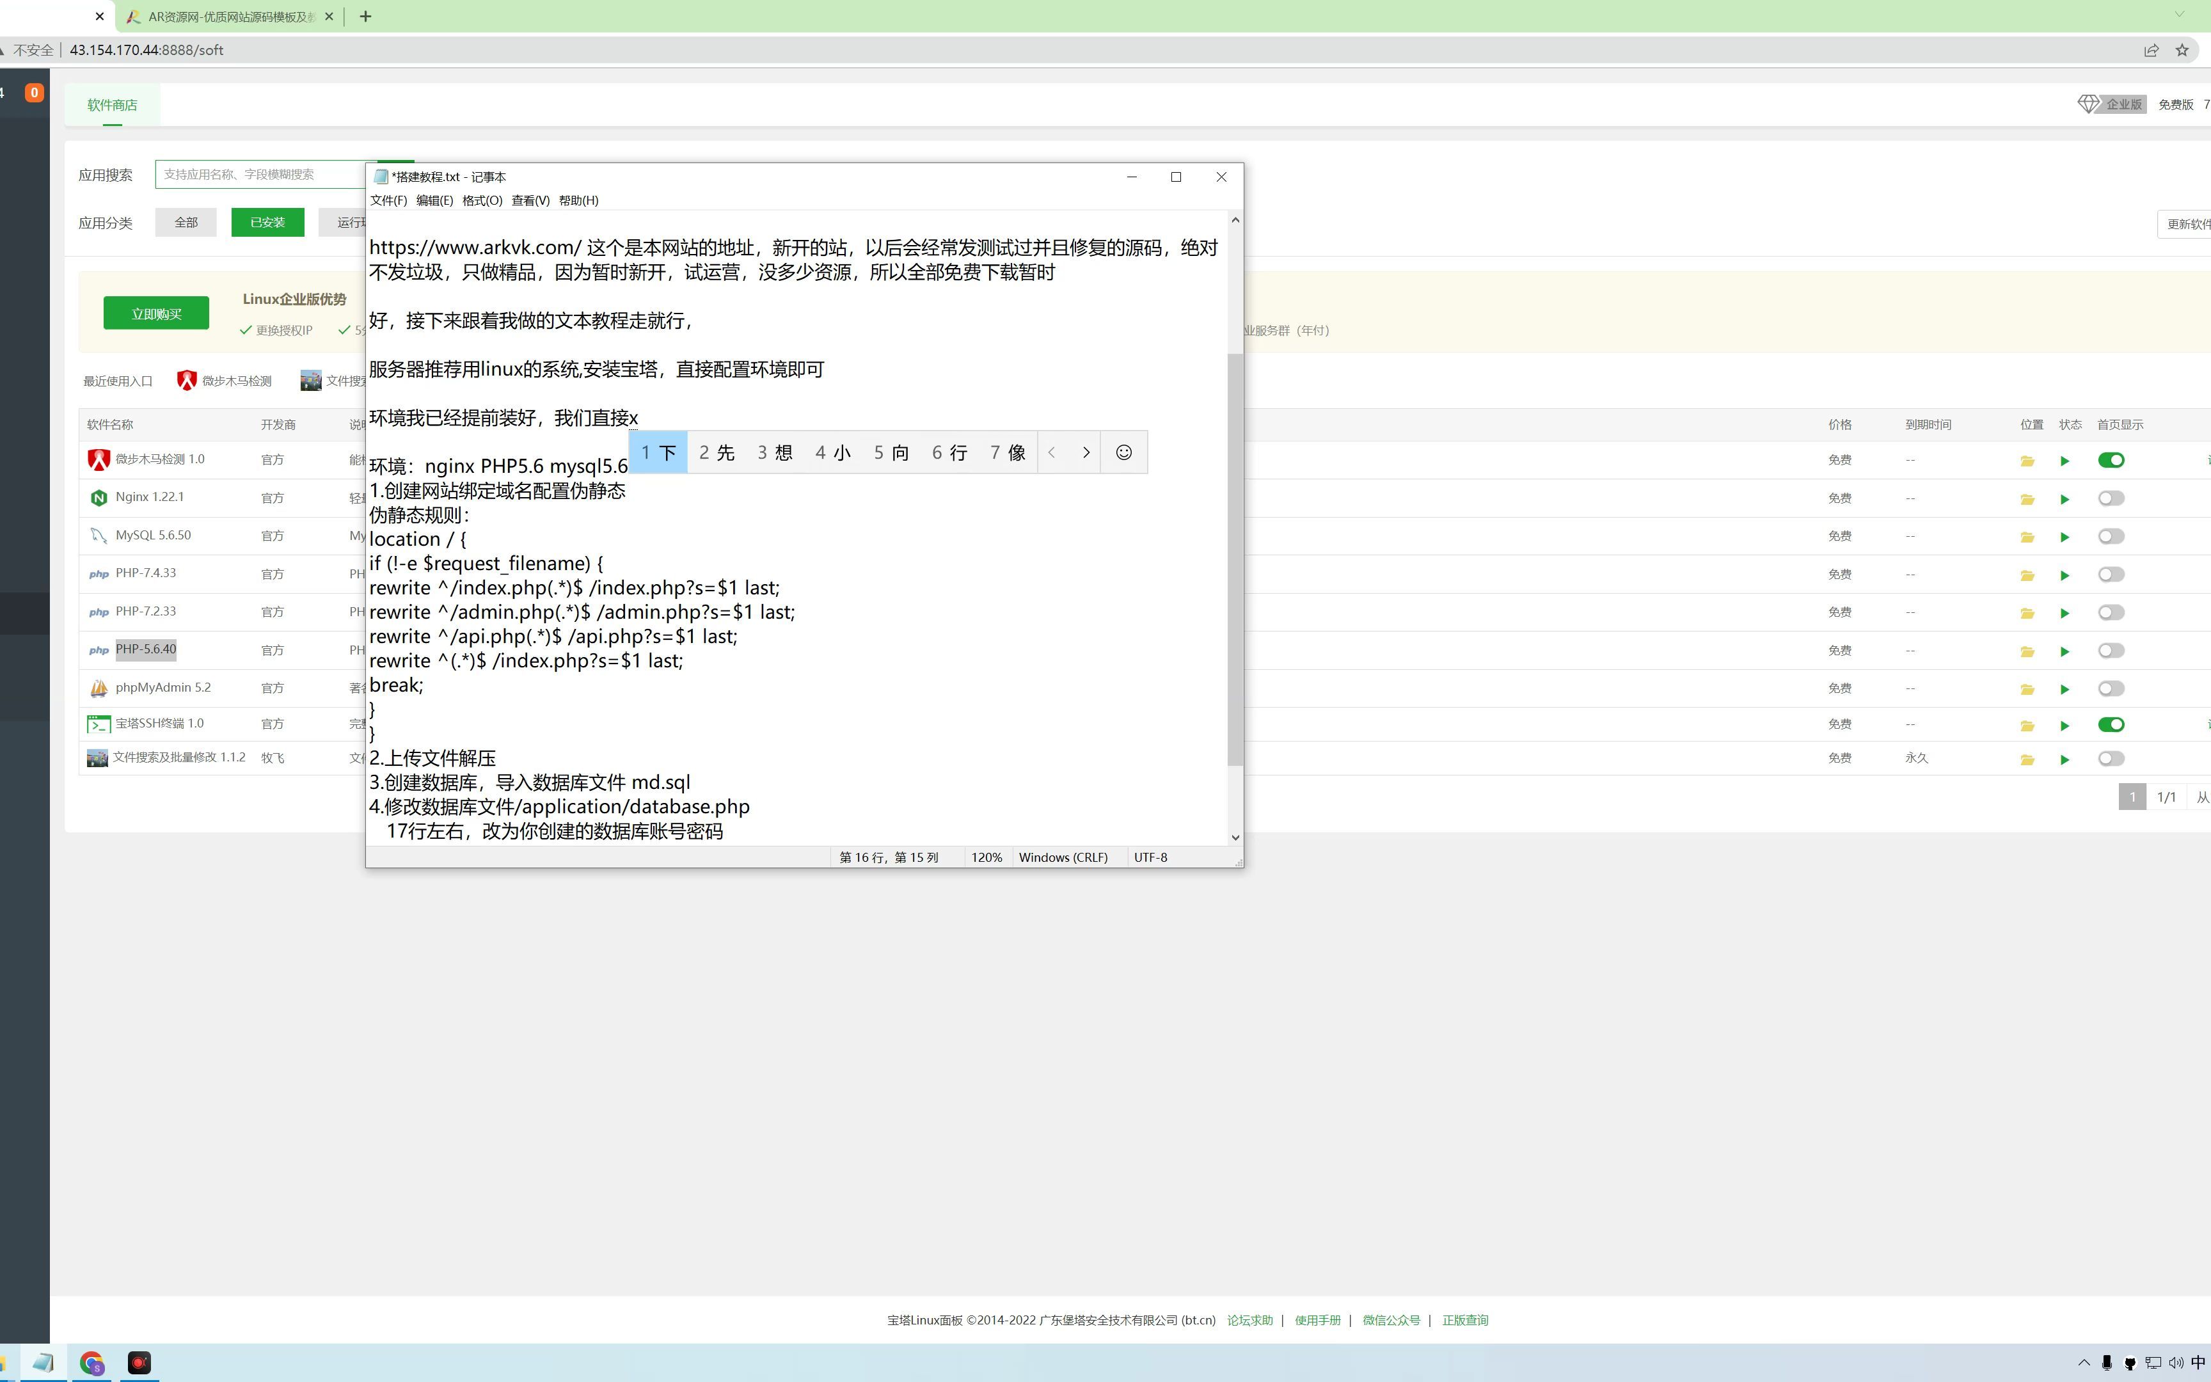Disable homepage display for 微步木马检测
2211x1382 pixels.
pyautogui.click(x=2111, y=460)
